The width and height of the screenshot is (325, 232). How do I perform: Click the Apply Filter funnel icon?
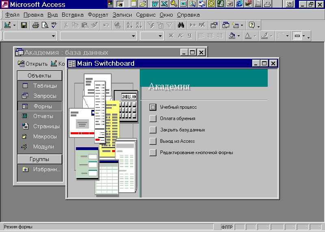pyautogui.click(x=169, y=25)
